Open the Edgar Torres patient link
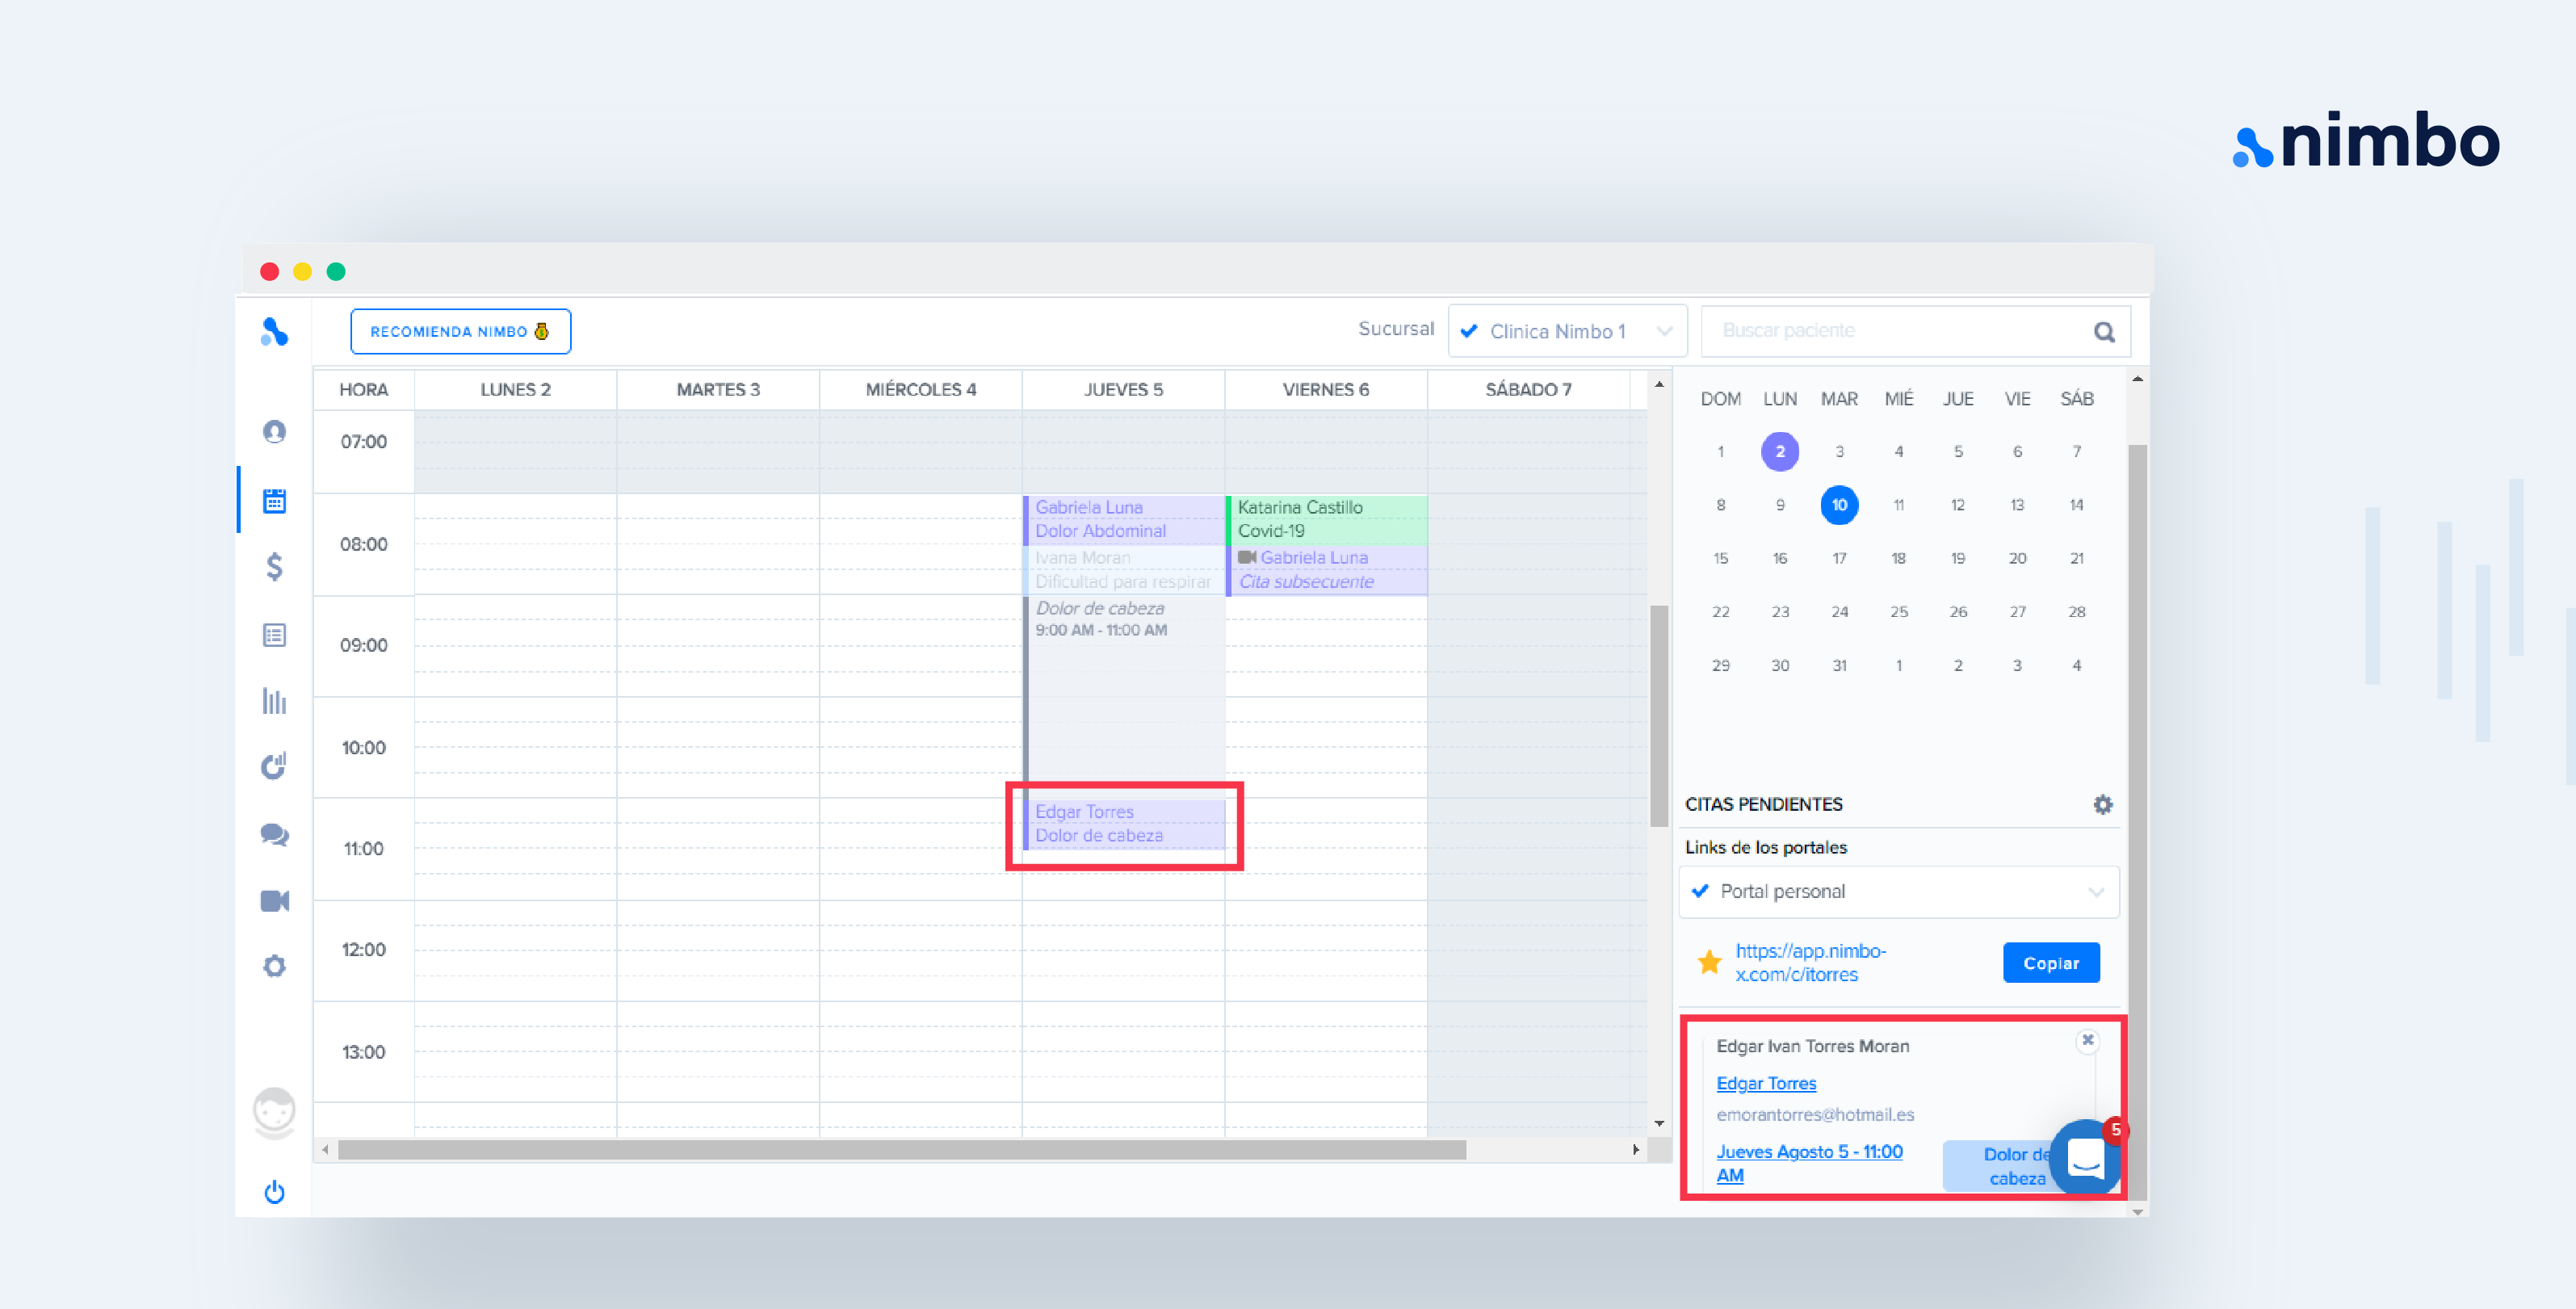The width and height of the screenshot is (2576, 1309). pos(1766,1083)
